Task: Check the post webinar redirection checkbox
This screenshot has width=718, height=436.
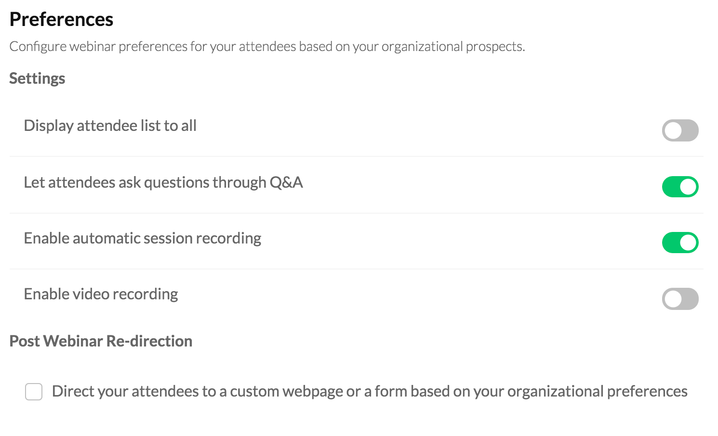Action: (x=34, y=392)
